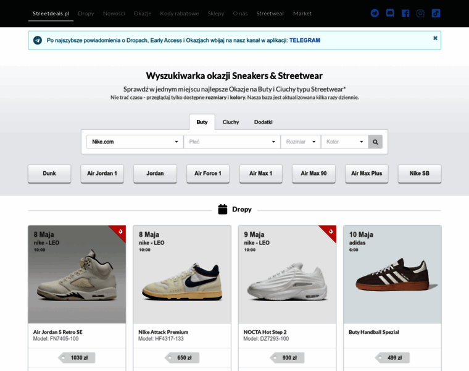Viewport: 469px width, 371px height.
Task: Open the Air Jordan 5 Retro SE image
Action: tap(77, 274)
